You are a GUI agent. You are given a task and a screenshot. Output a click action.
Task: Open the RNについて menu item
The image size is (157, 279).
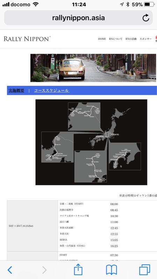116,39
